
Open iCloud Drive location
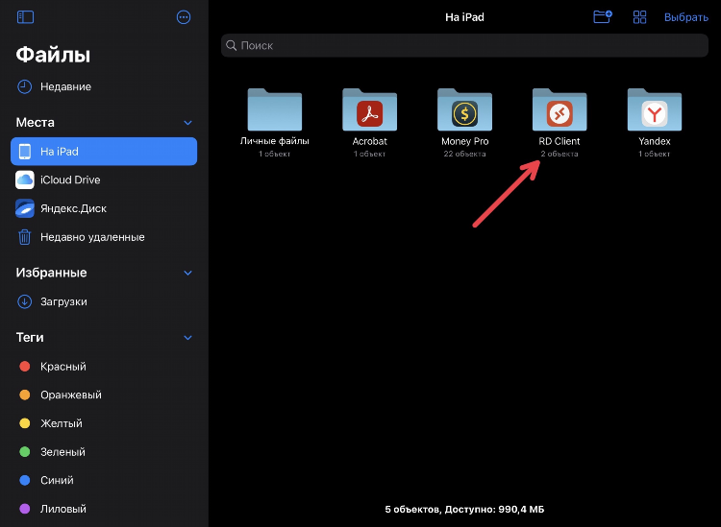tap(104, 180)
